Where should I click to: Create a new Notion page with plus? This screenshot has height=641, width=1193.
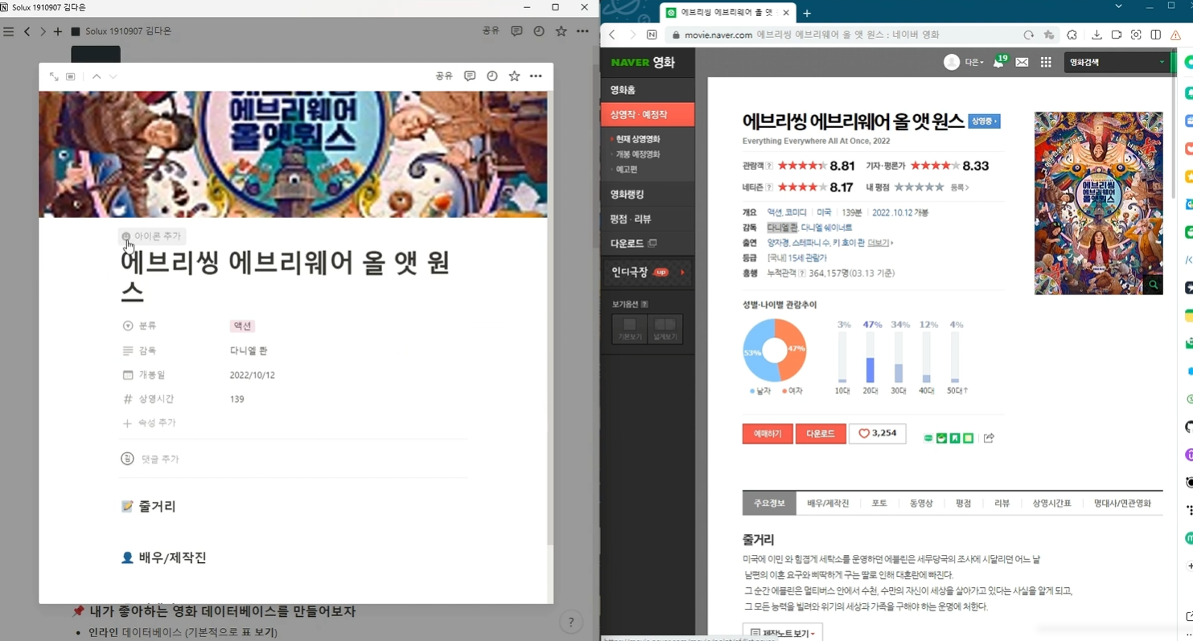click(57, 31)
